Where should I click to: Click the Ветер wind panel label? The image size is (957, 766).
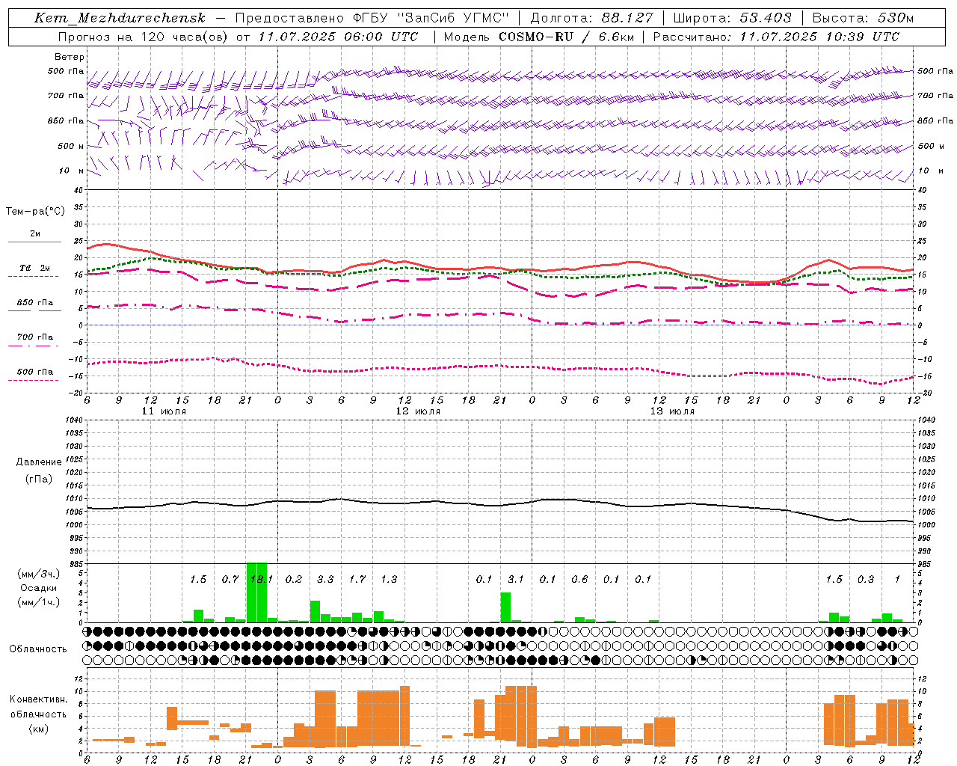(70, 57)
